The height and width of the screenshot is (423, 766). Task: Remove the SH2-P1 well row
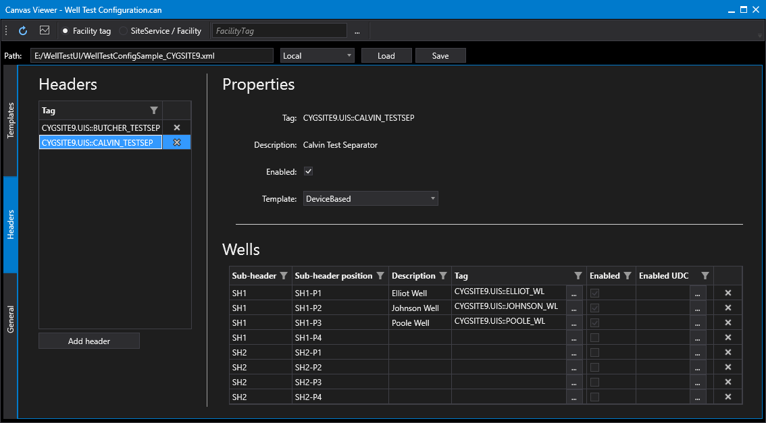(728, 352)
